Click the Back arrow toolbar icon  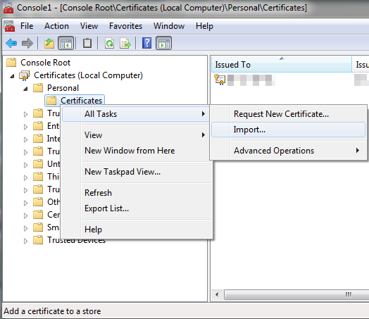[x=11, y=43]
